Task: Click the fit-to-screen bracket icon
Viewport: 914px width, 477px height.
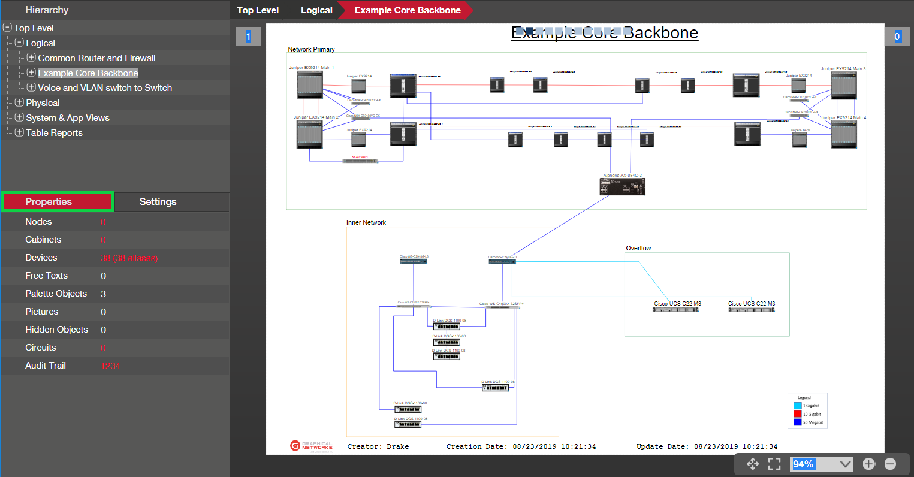Action: tap(774, 464)
